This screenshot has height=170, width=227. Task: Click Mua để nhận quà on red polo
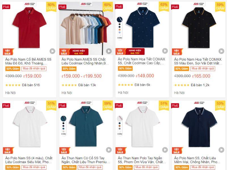point(34,69)
